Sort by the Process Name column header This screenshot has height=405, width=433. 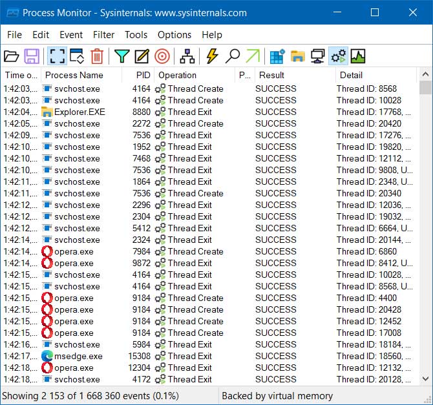tap(81, 75)
